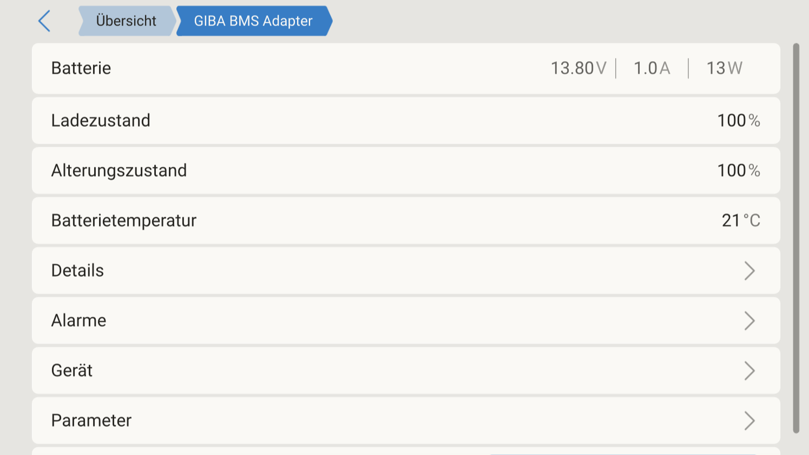Click the vertical scrollbar on the right
This screenshot has width=809, height=455.
(796, 238)
